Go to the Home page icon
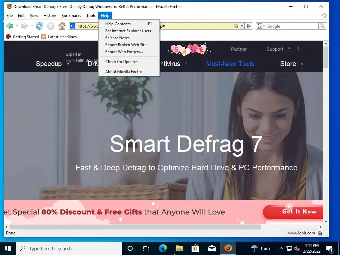Screen dimensions: 340x255 [x=62, y=26]
